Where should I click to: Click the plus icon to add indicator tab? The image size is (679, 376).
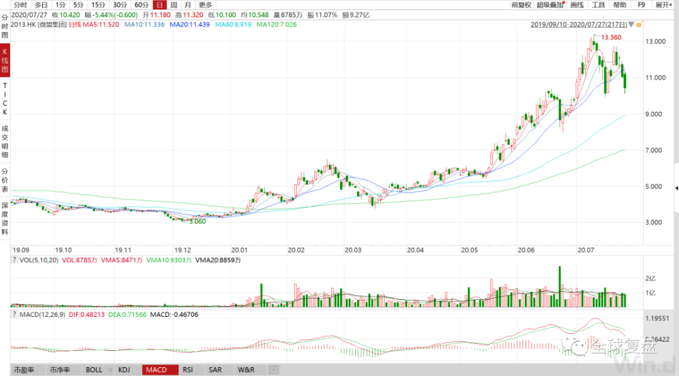click(x=274, y=370)
